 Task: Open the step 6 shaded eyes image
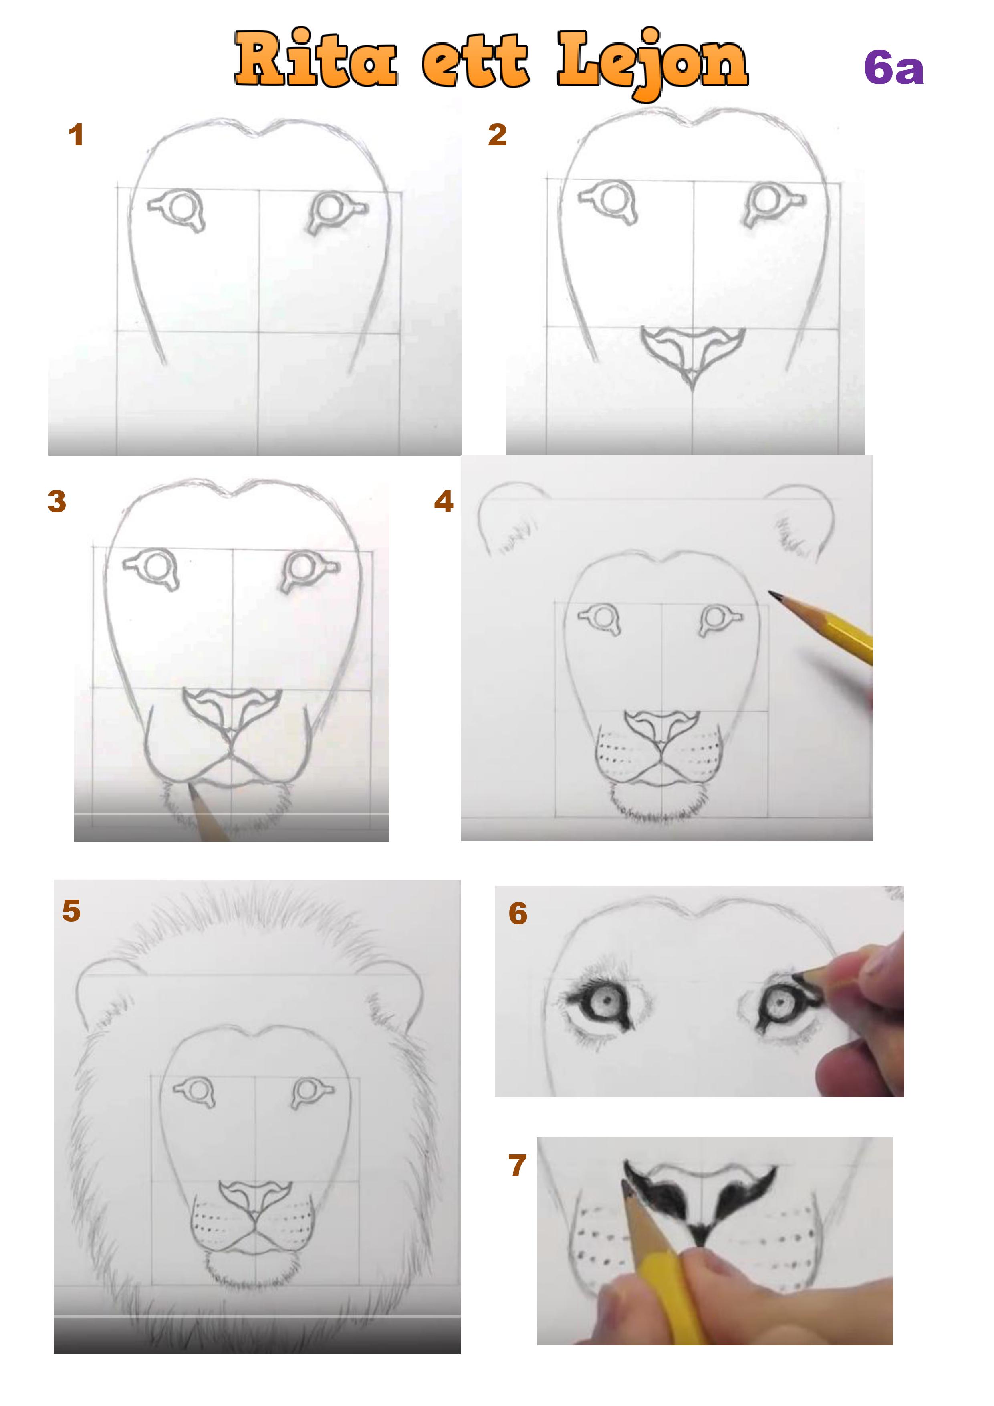(x=700, y=991)
